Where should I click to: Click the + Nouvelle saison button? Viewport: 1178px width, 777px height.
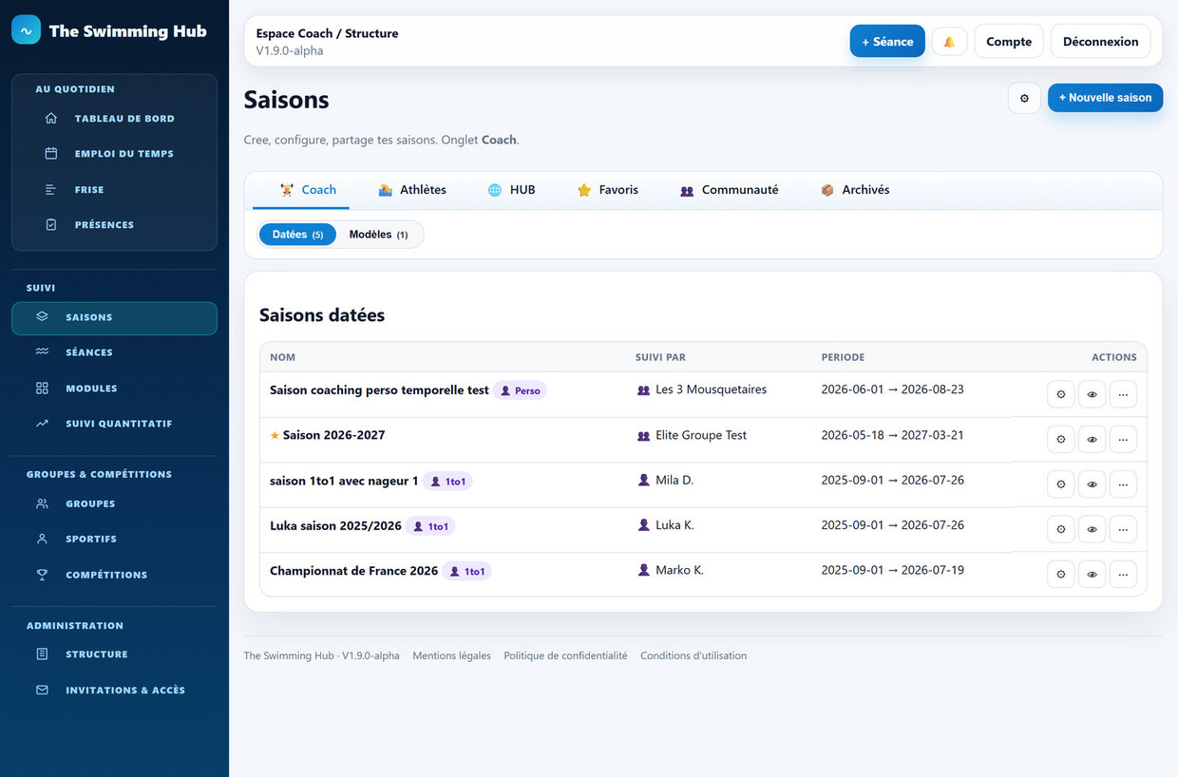tap(1105, 98)
